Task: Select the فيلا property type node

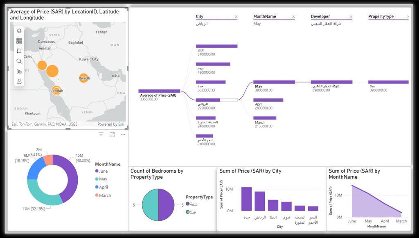Action: 388,82
